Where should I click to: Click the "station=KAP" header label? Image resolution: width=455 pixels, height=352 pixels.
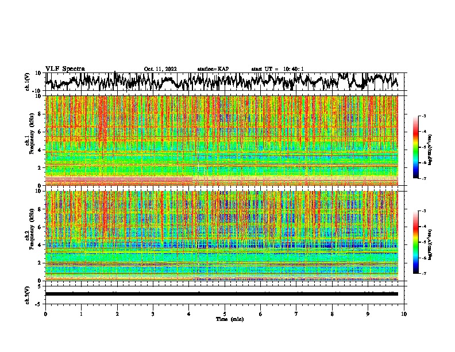coord(213,69)
